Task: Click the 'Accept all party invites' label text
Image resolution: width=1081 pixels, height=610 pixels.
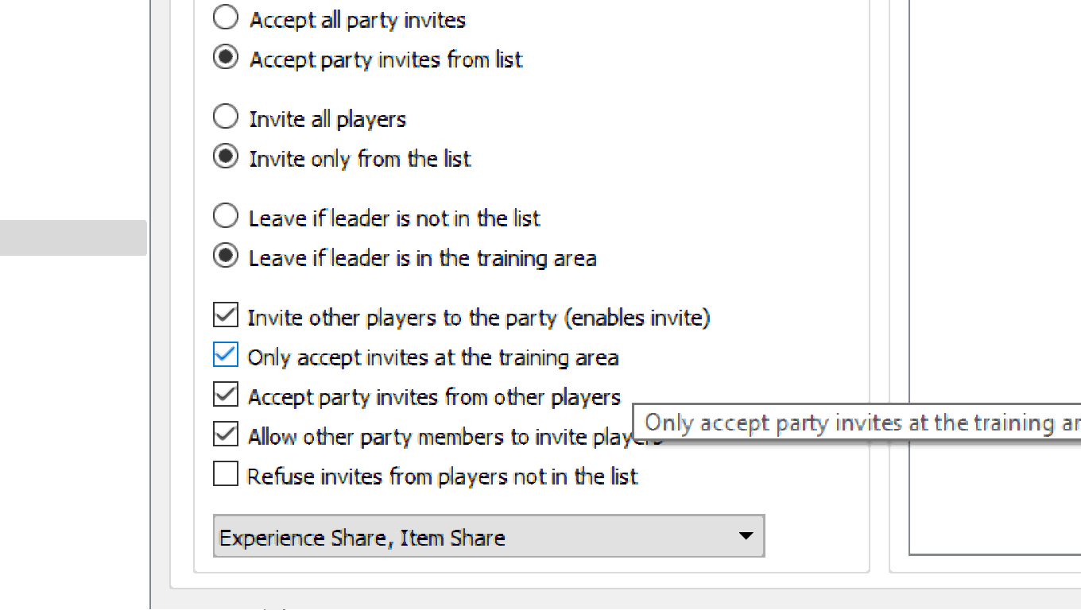Action: pos(358,20)
